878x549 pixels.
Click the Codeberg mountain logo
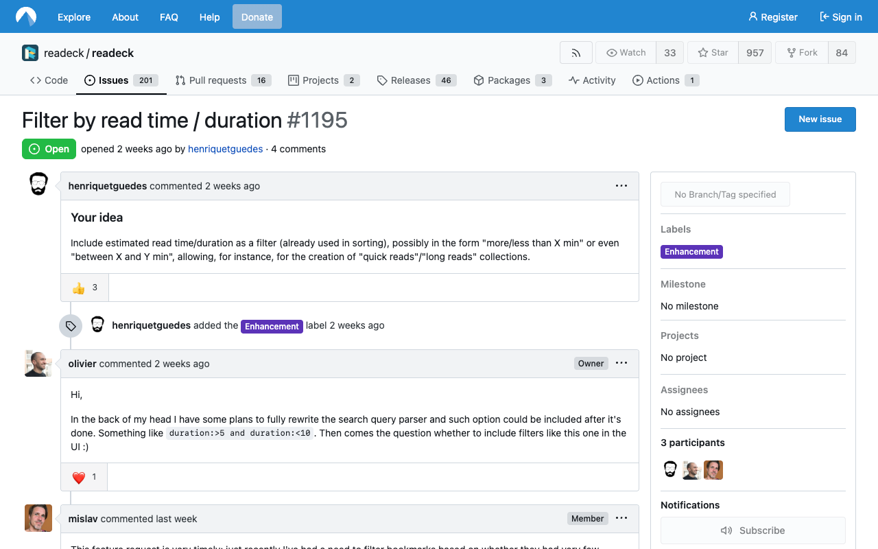26,16
